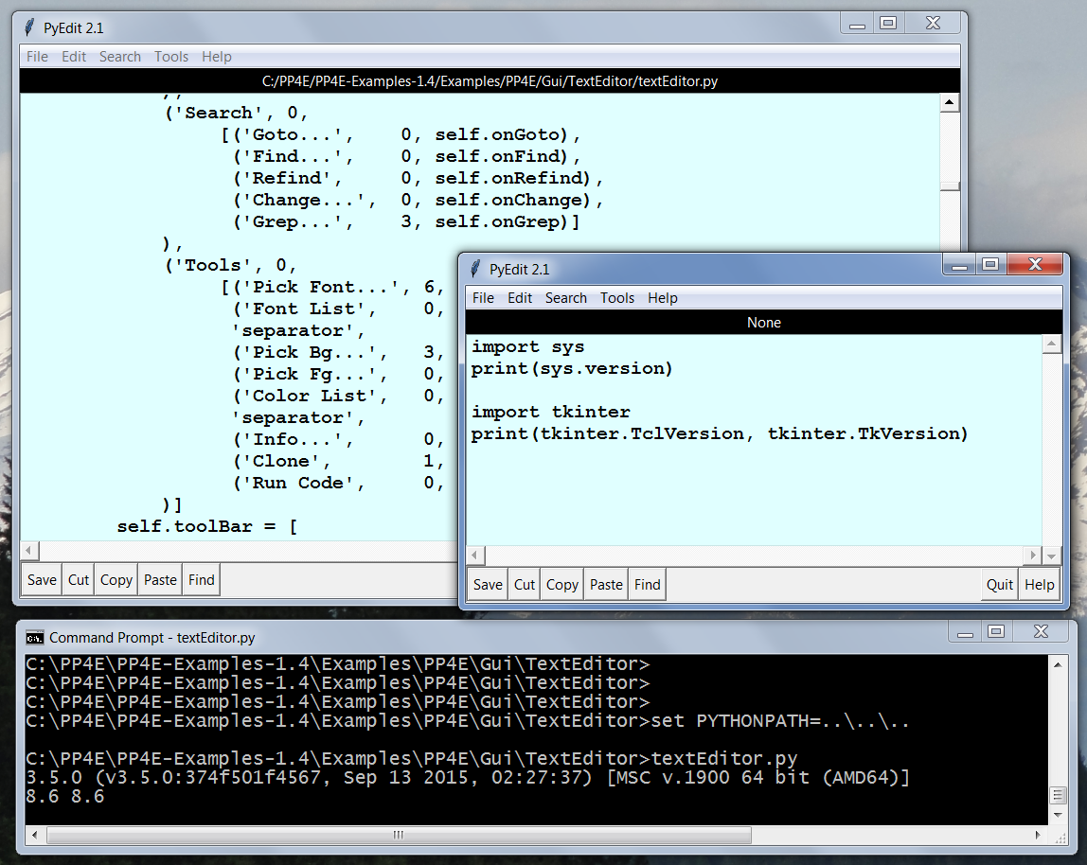Click the Find button in the front editor toolbar
Viewport: 1087px width, 865px height.
click(x=648, y=585)
